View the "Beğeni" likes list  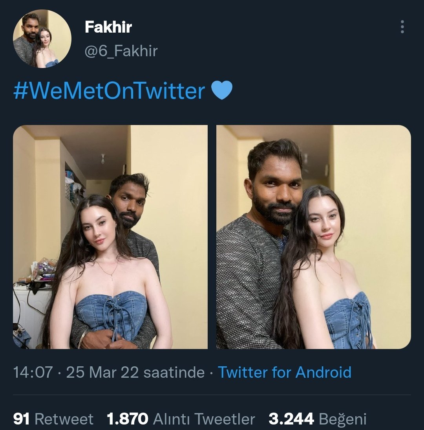click(342, 419)
